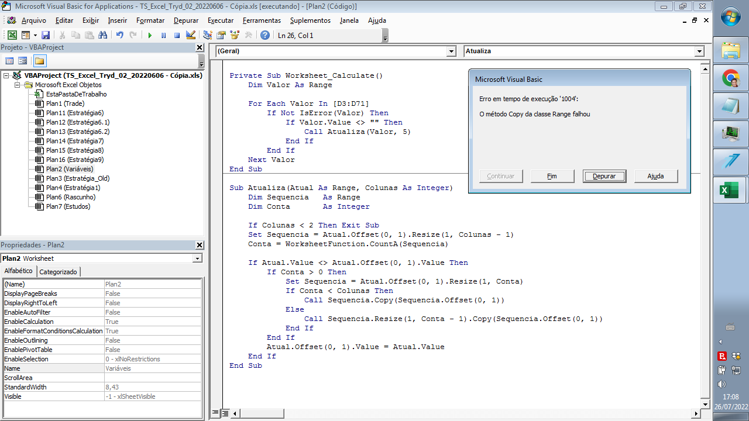Screen dimensions: 749x421
Task: Click the Procedure View button at bottom left
Action: point(215,413)
